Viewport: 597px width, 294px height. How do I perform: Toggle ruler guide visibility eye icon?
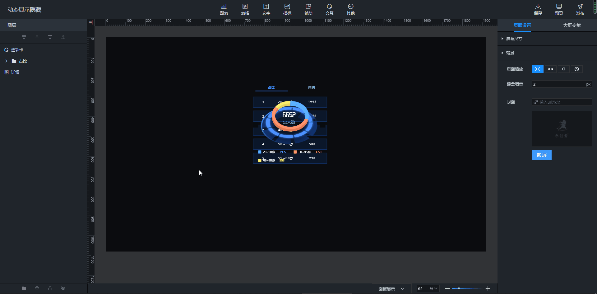coord(90,22)
